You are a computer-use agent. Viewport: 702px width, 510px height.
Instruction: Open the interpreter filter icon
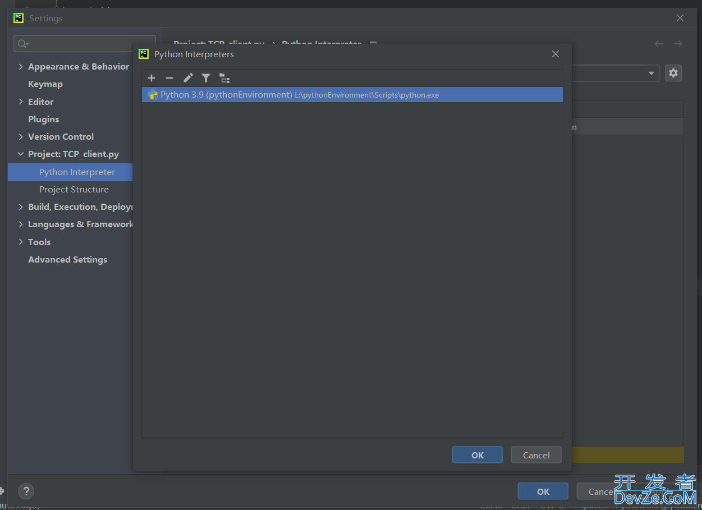[206, 78]
